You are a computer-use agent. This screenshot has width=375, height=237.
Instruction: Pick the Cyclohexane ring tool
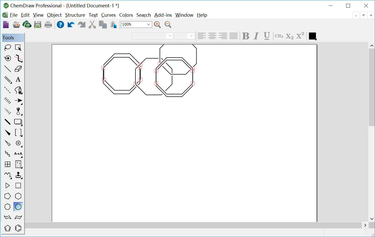coord(18,196)
